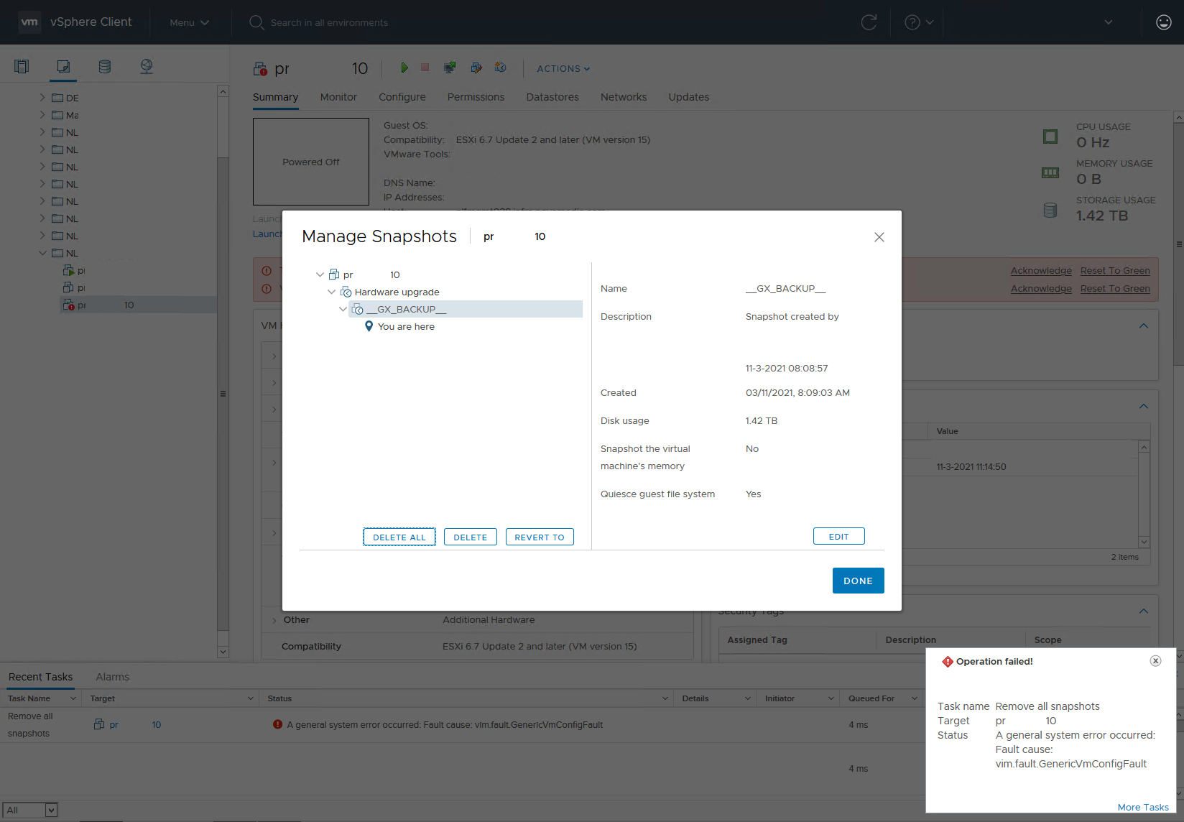Open the VMs and Templates inventory view
Viewport: 1184px width, 822px height.
tap(63, 65)
